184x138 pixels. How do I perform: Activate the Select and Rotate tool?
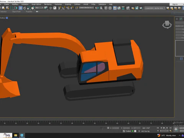[x=25, y=8]
